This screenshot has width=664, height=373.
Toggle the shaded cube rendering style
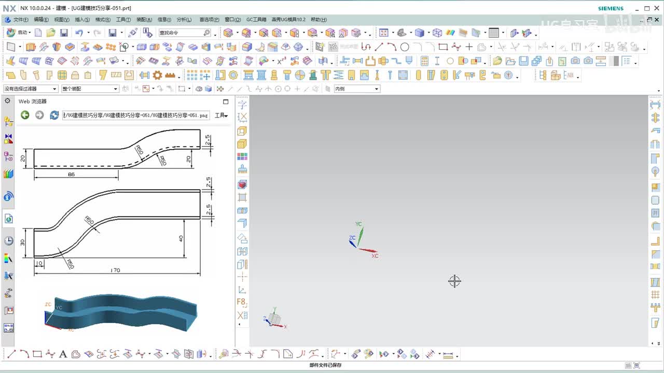[x=420, y=33]
